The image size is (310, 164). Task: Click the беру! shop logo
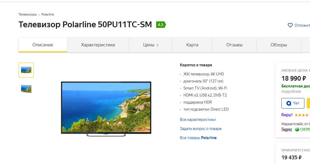[287, 115]
